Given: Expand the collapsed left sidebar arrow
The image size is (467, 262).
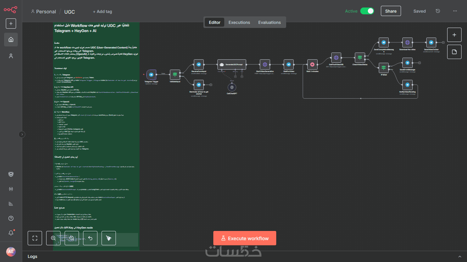Looking at the screenshot, I should (x=22, y=134).
